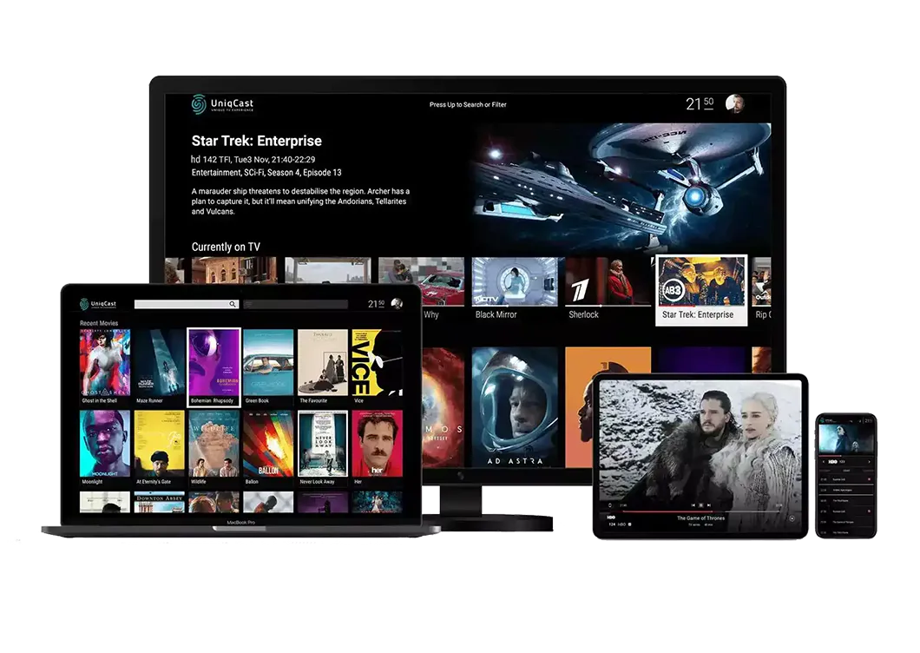Go to the next channel on the phone
Screen dimensions: 920x653
(x=869, y=462)
